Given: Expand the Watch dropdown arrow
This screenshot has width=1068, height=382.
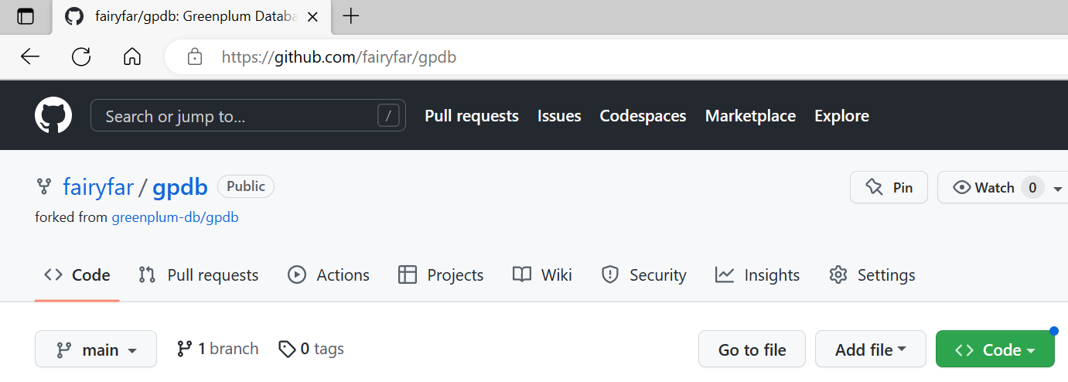Looking at the screenshot, I should click(1058, 188).
